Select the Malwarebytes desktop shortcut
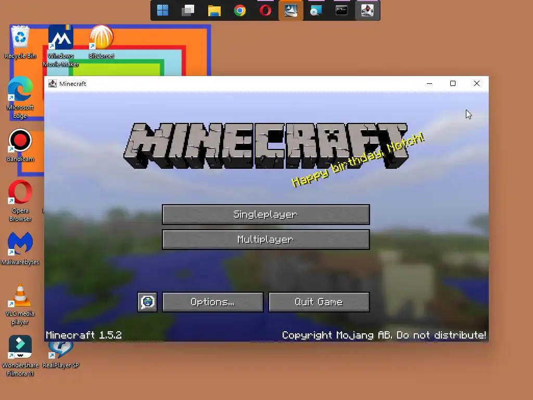 click(x=20, y=248)
